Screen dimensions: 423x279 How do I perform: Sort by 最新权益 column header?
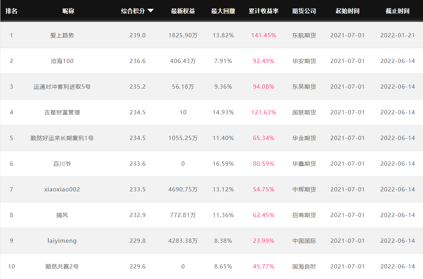click(x=183, y=11)
